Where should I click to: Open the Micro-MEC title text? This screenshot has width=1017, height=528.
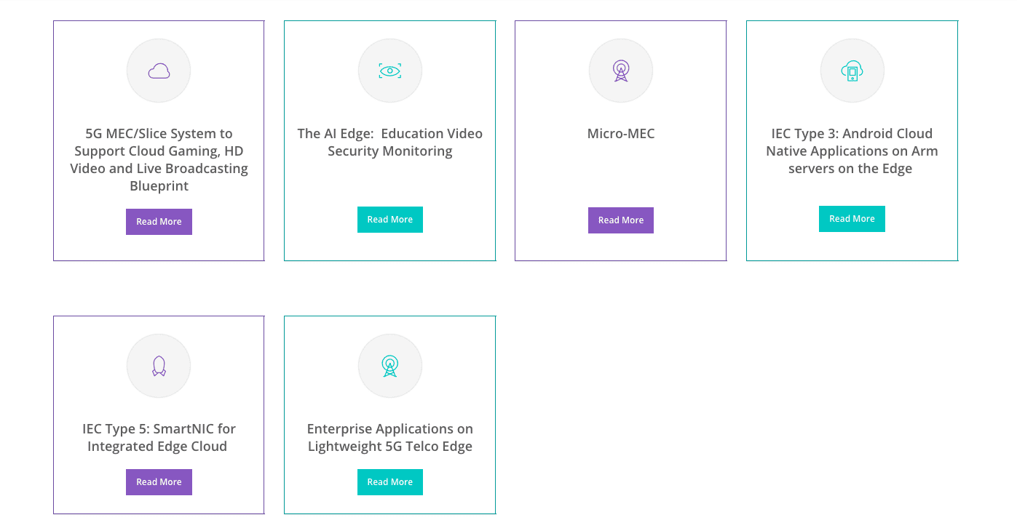[621, 134]
